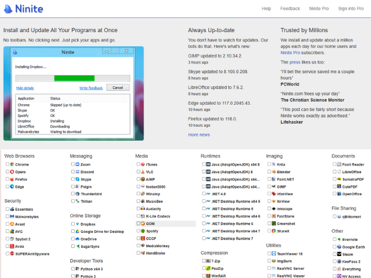
Task: Check the LibreOffice checkbox under Documents
Action: (x=334, y=171)
